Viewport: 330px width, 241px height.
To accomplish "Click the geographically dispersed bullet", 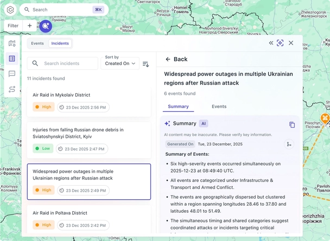I will 229,204.
